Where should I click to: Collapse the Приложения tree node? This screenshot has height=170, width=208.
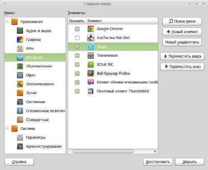click(7, 22)
